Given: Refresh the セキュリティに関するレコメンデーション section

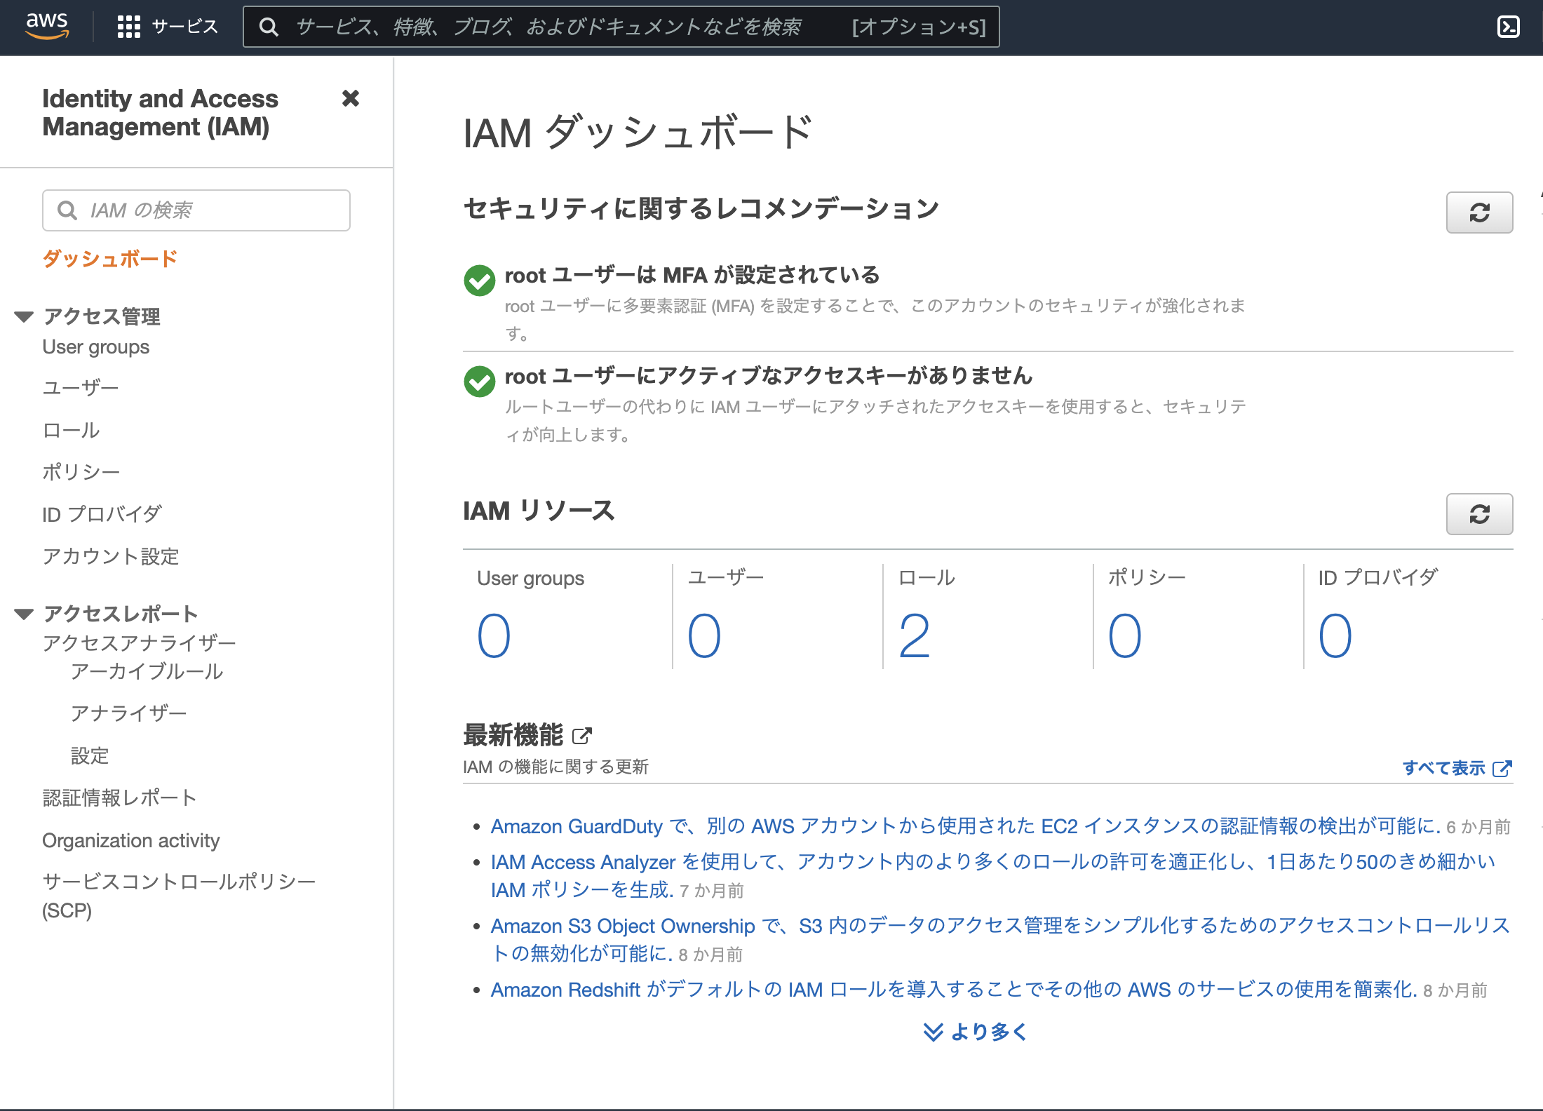Looking at the screenshot, I should click(1479, 213).
